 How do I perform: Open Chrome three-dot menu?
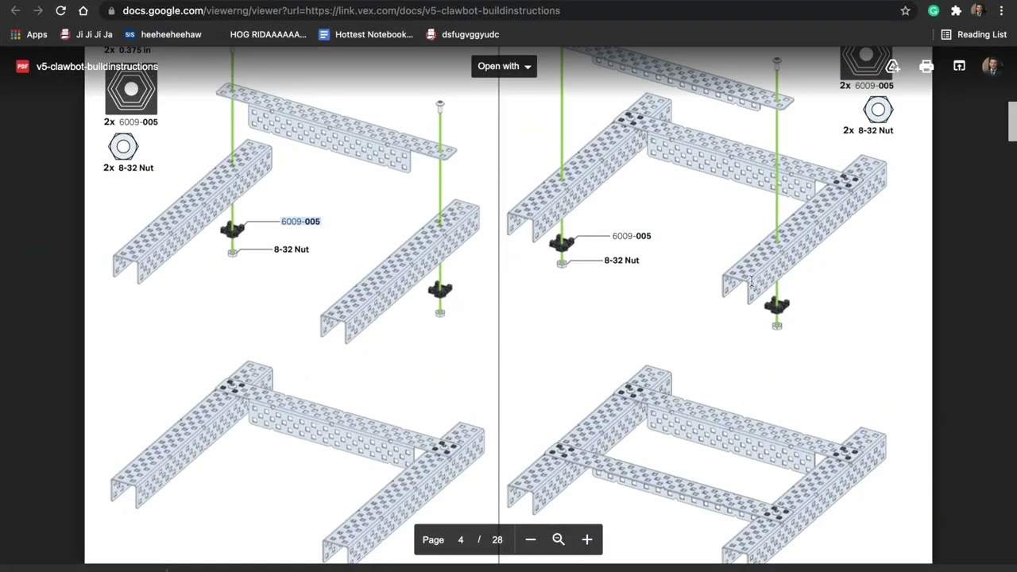pos(1001,10)
